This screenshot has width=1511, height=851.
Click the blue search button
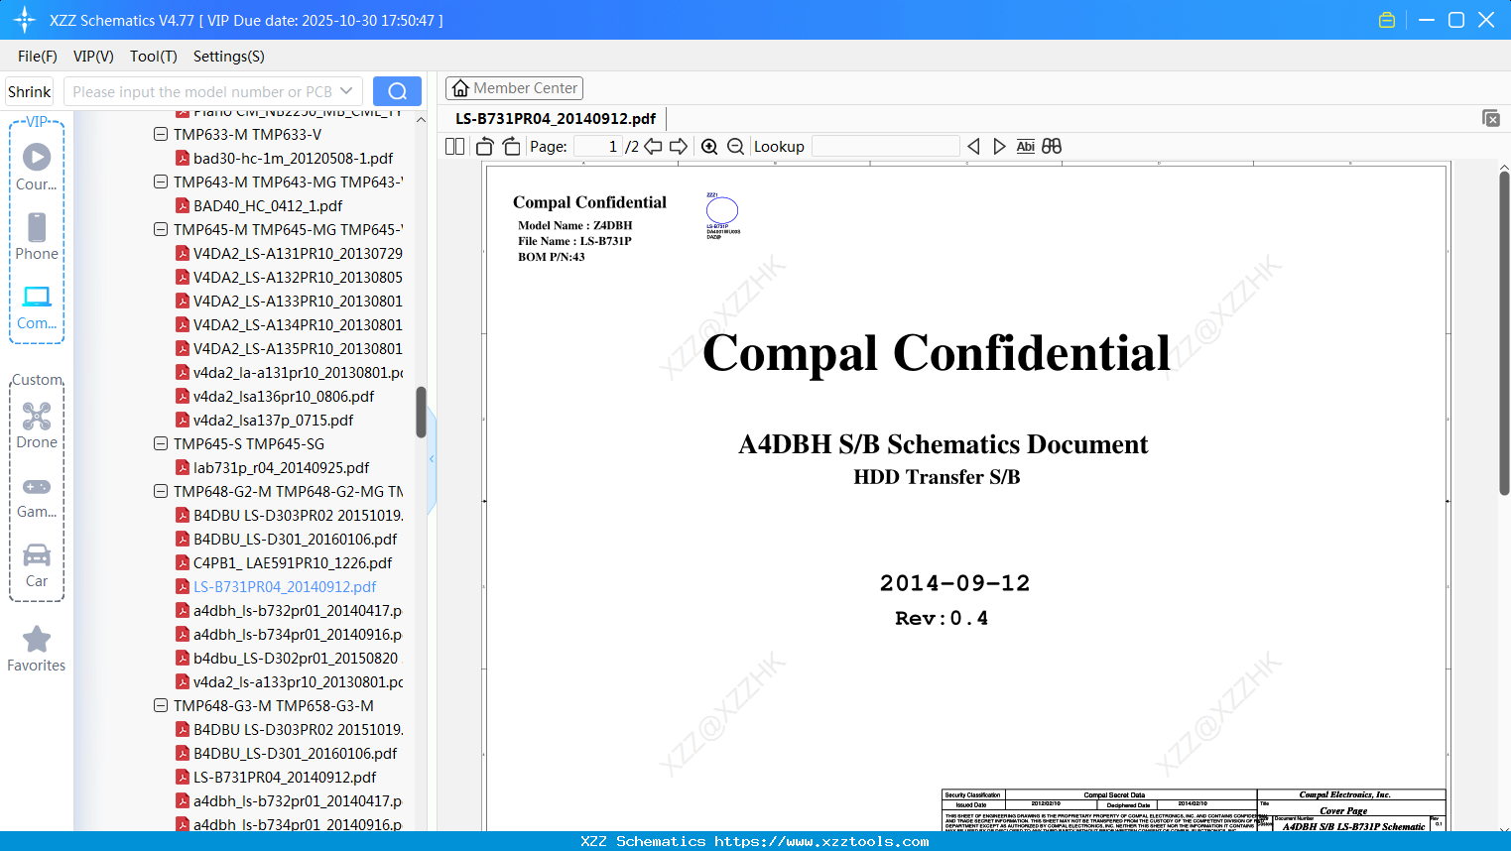click(397, 91)
